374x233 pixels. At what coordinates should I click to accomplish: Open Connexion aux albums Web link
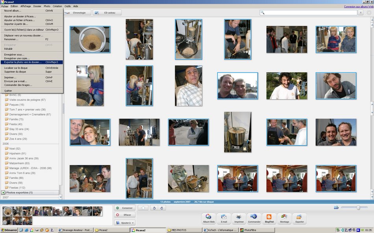click(359, 7)
